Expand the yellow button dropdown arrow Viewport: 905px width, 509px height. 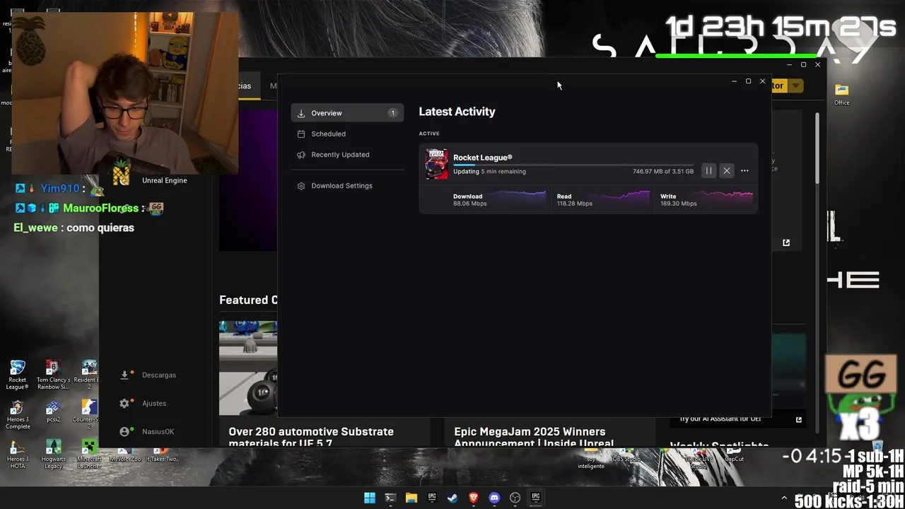[795, 86]
